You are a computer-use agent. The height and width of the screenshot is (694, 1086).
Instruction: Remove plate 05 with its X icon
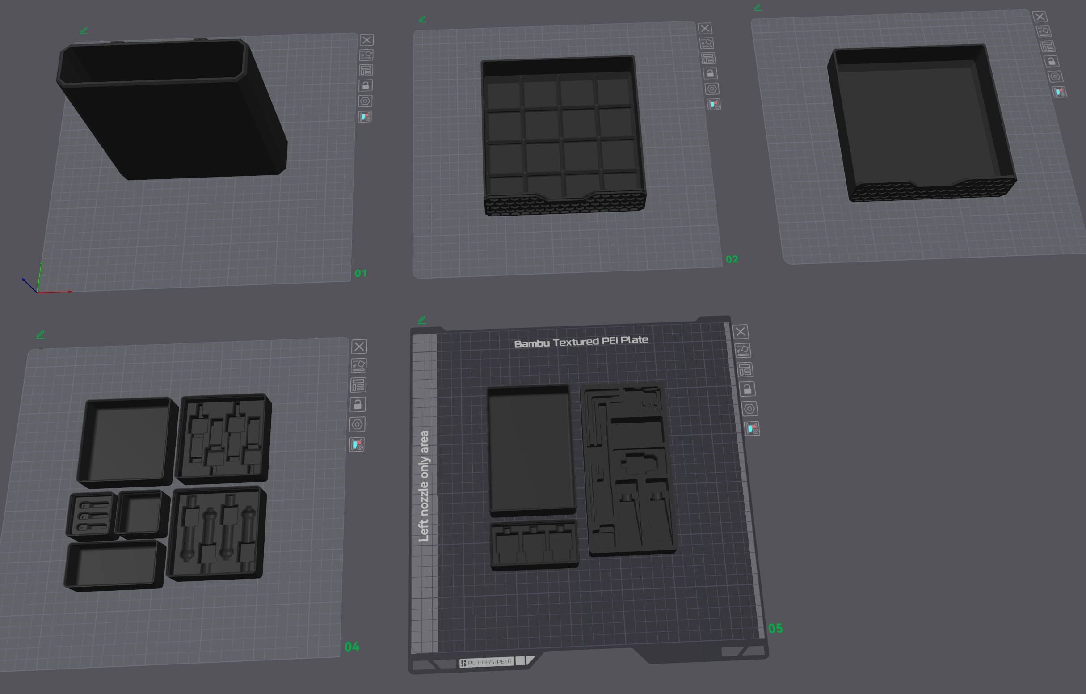click(741, 332)
